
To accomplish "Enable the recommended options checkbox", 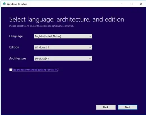I will [11, 70].
